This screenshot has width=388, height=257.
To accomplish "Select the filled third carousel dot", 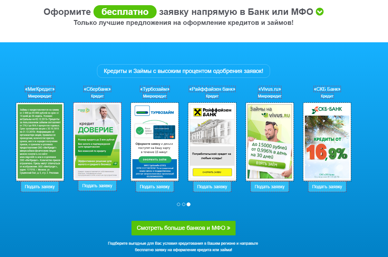I will 189,204.
